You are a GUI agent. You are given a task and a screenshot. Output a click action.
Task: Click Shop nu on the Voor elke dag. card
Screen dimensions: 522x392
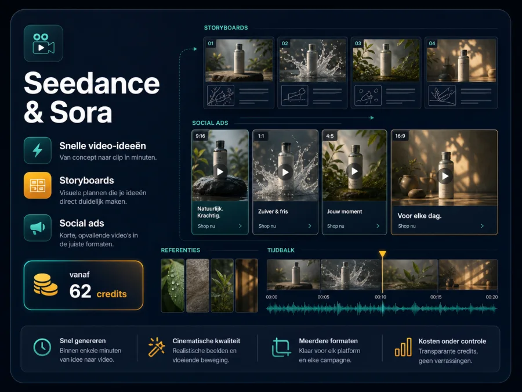click(x=407, y=226)
